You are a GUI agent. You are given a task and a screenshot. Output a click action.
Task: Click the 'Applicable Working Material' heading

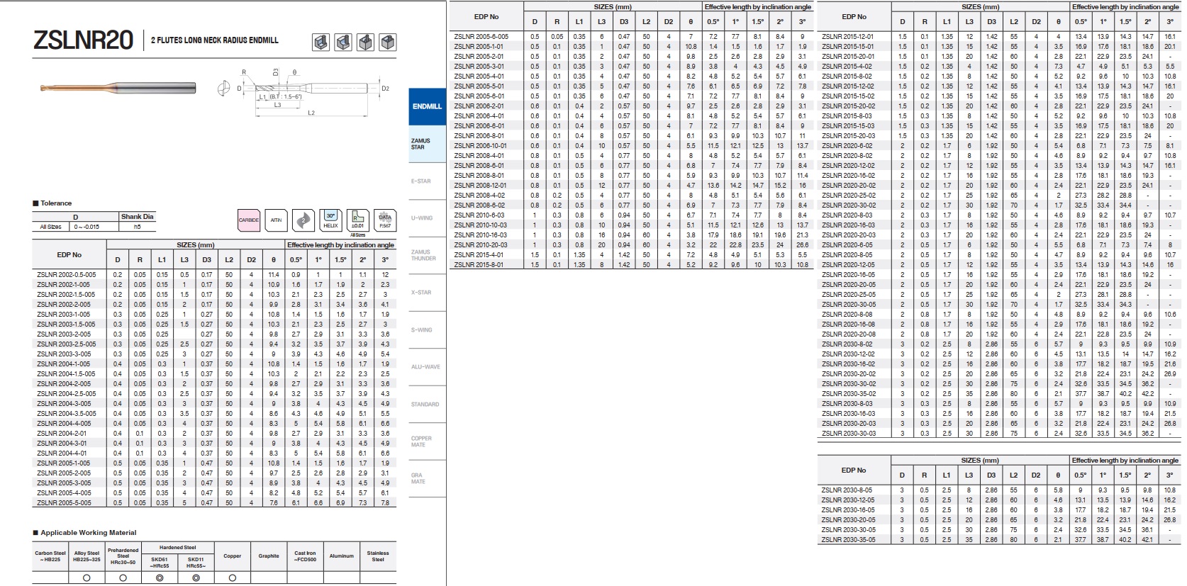[x=84, y=533]
